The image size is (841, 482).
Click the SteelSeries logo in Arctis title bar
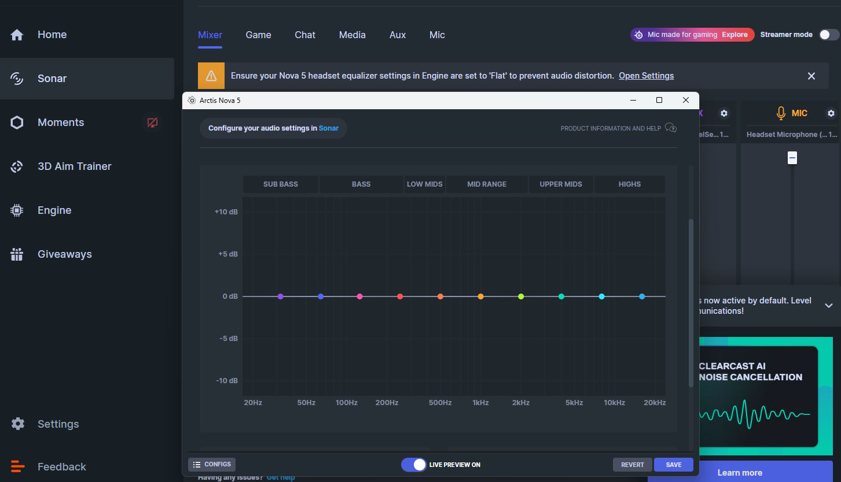click(x=192, y=100)
